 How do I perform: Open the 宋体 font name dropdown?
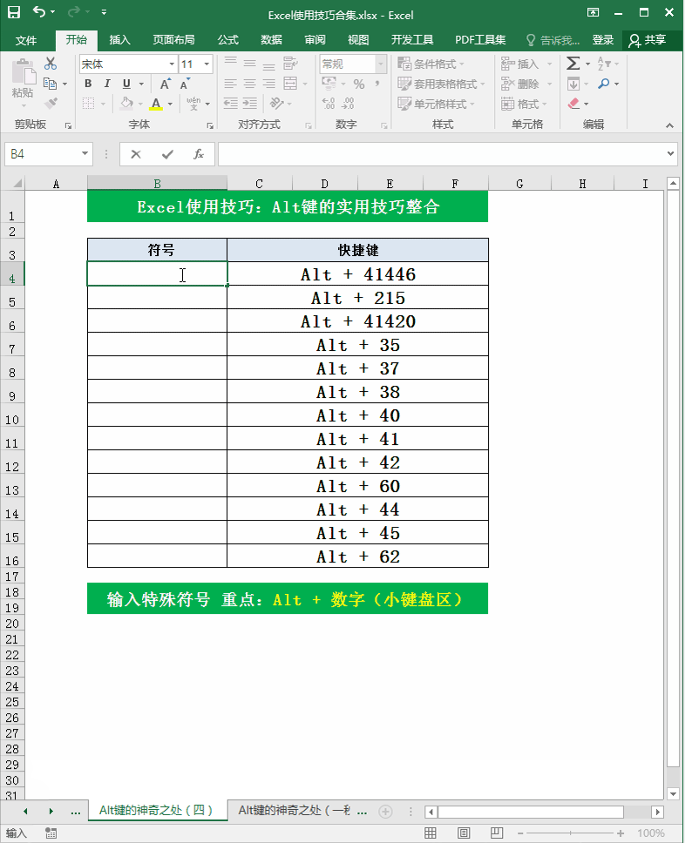coord(172,64)
